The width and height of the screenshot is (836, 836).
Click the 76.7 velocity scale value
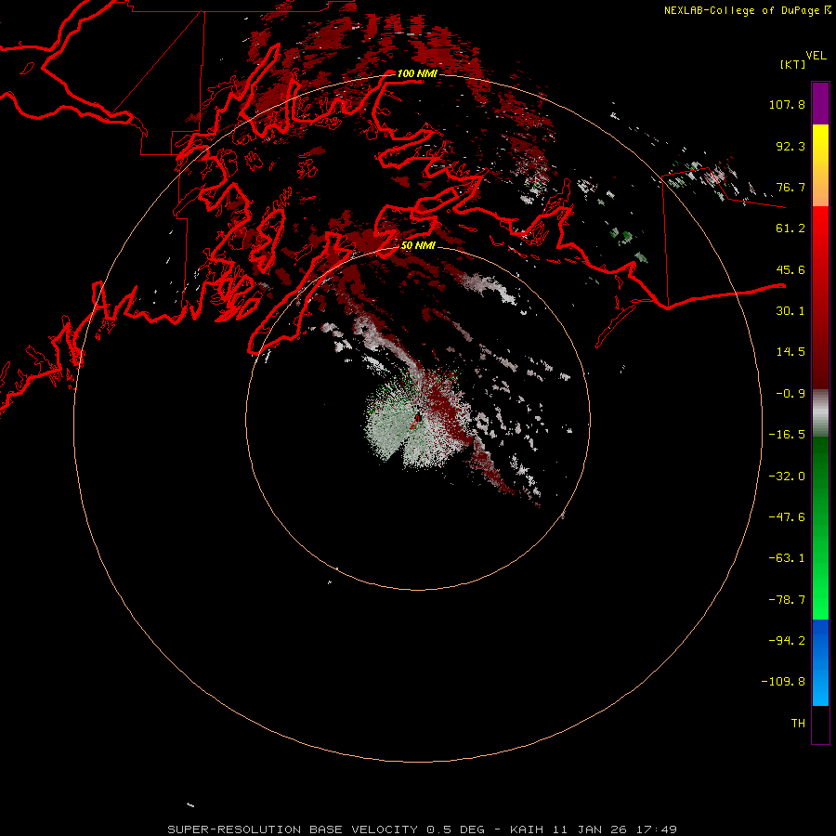click(790, 187)
